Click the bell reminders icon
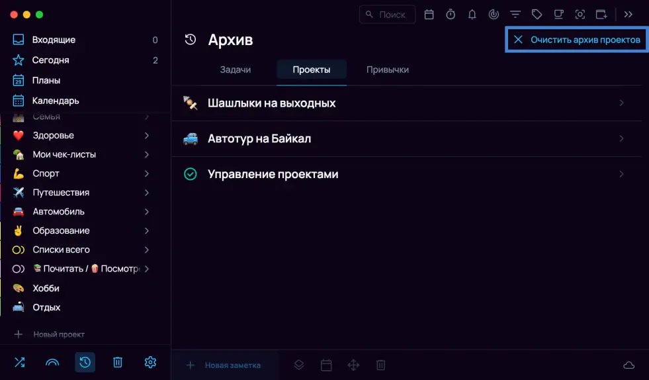649x380 pixels. [x=472, y=15]
